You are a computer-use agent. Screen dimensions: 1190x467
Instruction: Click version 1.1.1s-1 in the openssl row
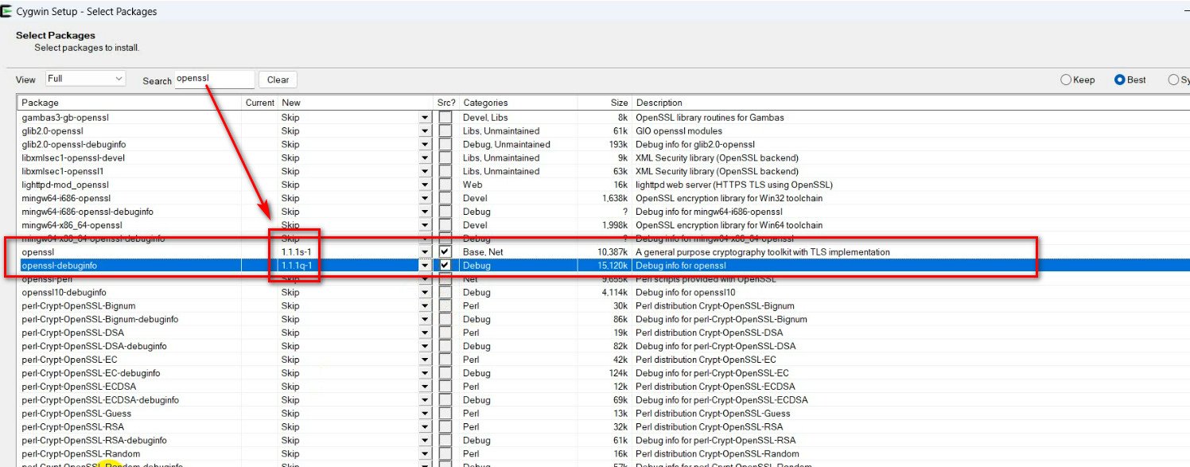pyautogui.click(x=297, y=251)
